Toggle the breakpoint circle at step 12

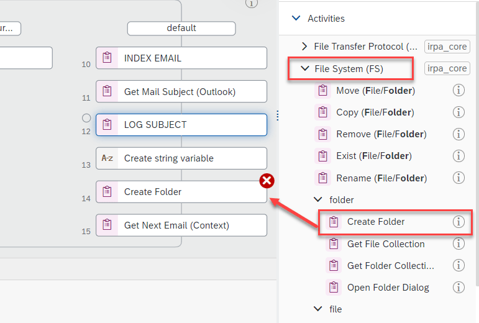tap(86, 117)
